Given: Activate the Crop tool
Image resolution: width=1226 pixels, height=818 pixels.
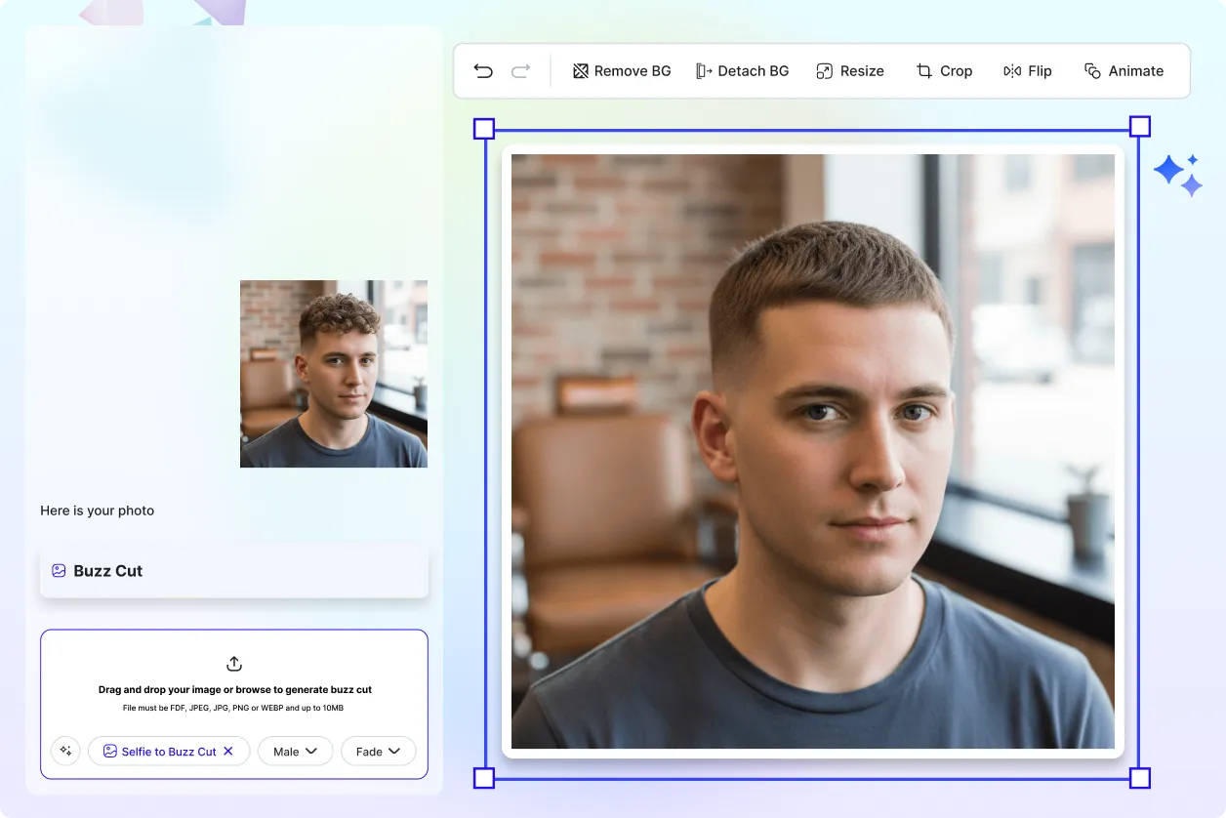Looking at the screenshot, I should [943, 70].
